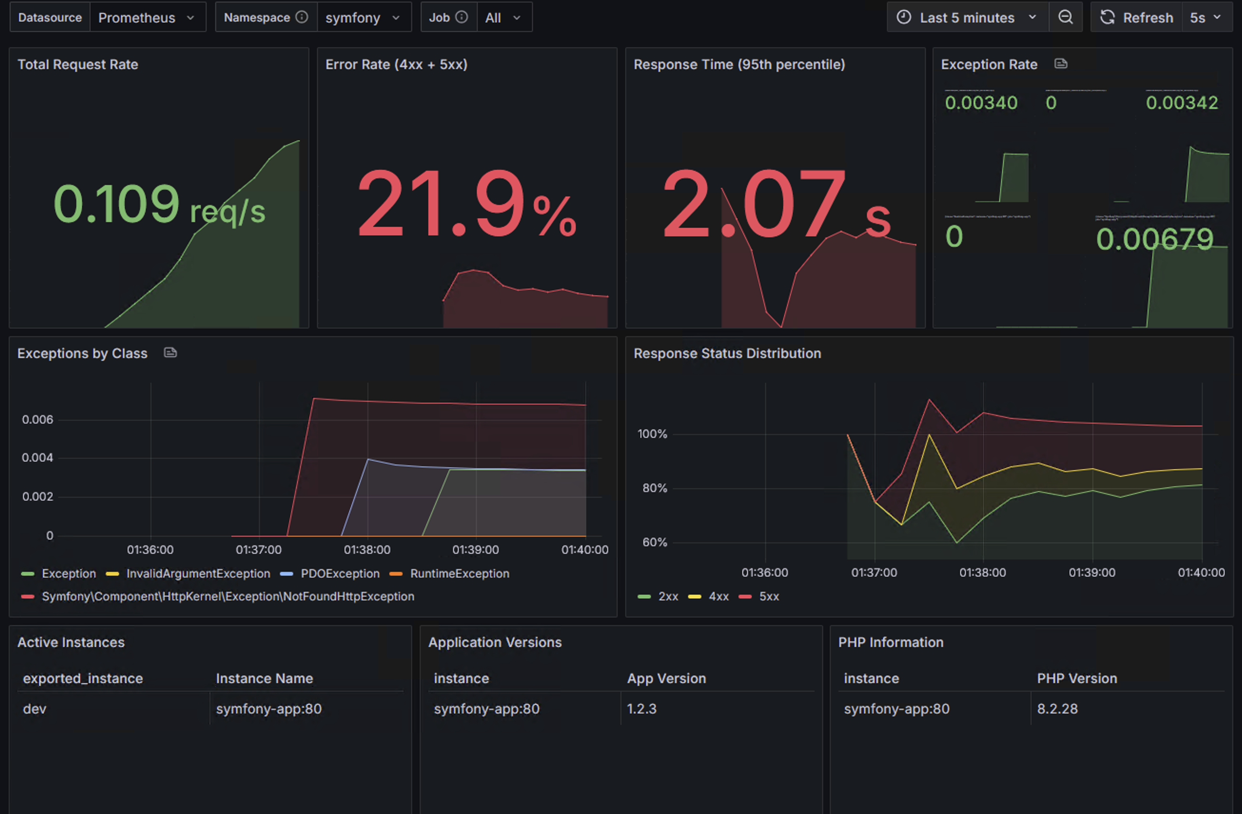Toggle the PDOException legend series
This screenshot has height=814, width=1242.
340,573
